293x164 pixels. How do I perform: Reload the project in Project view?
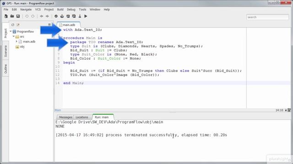tap(13, 25)
